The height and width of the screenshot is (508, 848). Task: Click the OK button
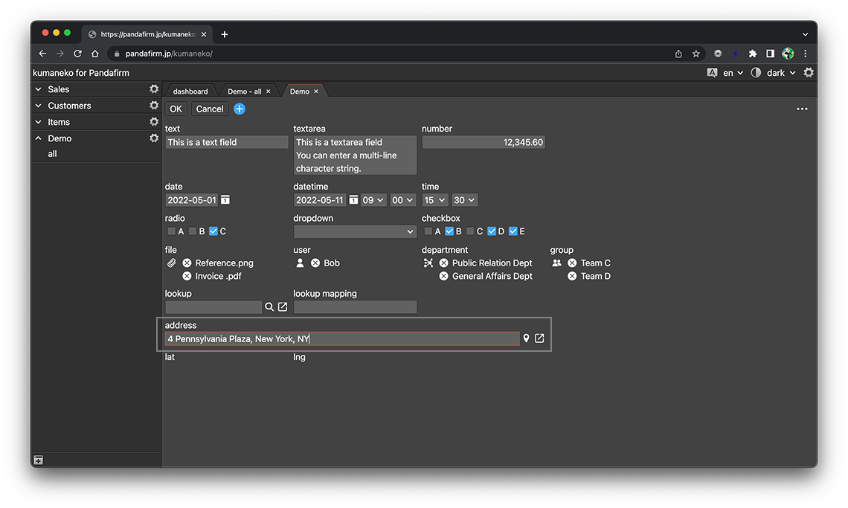pos(176,109)
